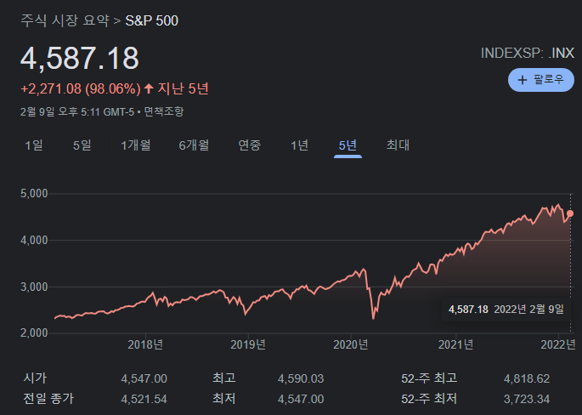This screenshot has width=582, height=415.
Task: Click the 4,000 y-axis label
Action: (x=34, y=241)
